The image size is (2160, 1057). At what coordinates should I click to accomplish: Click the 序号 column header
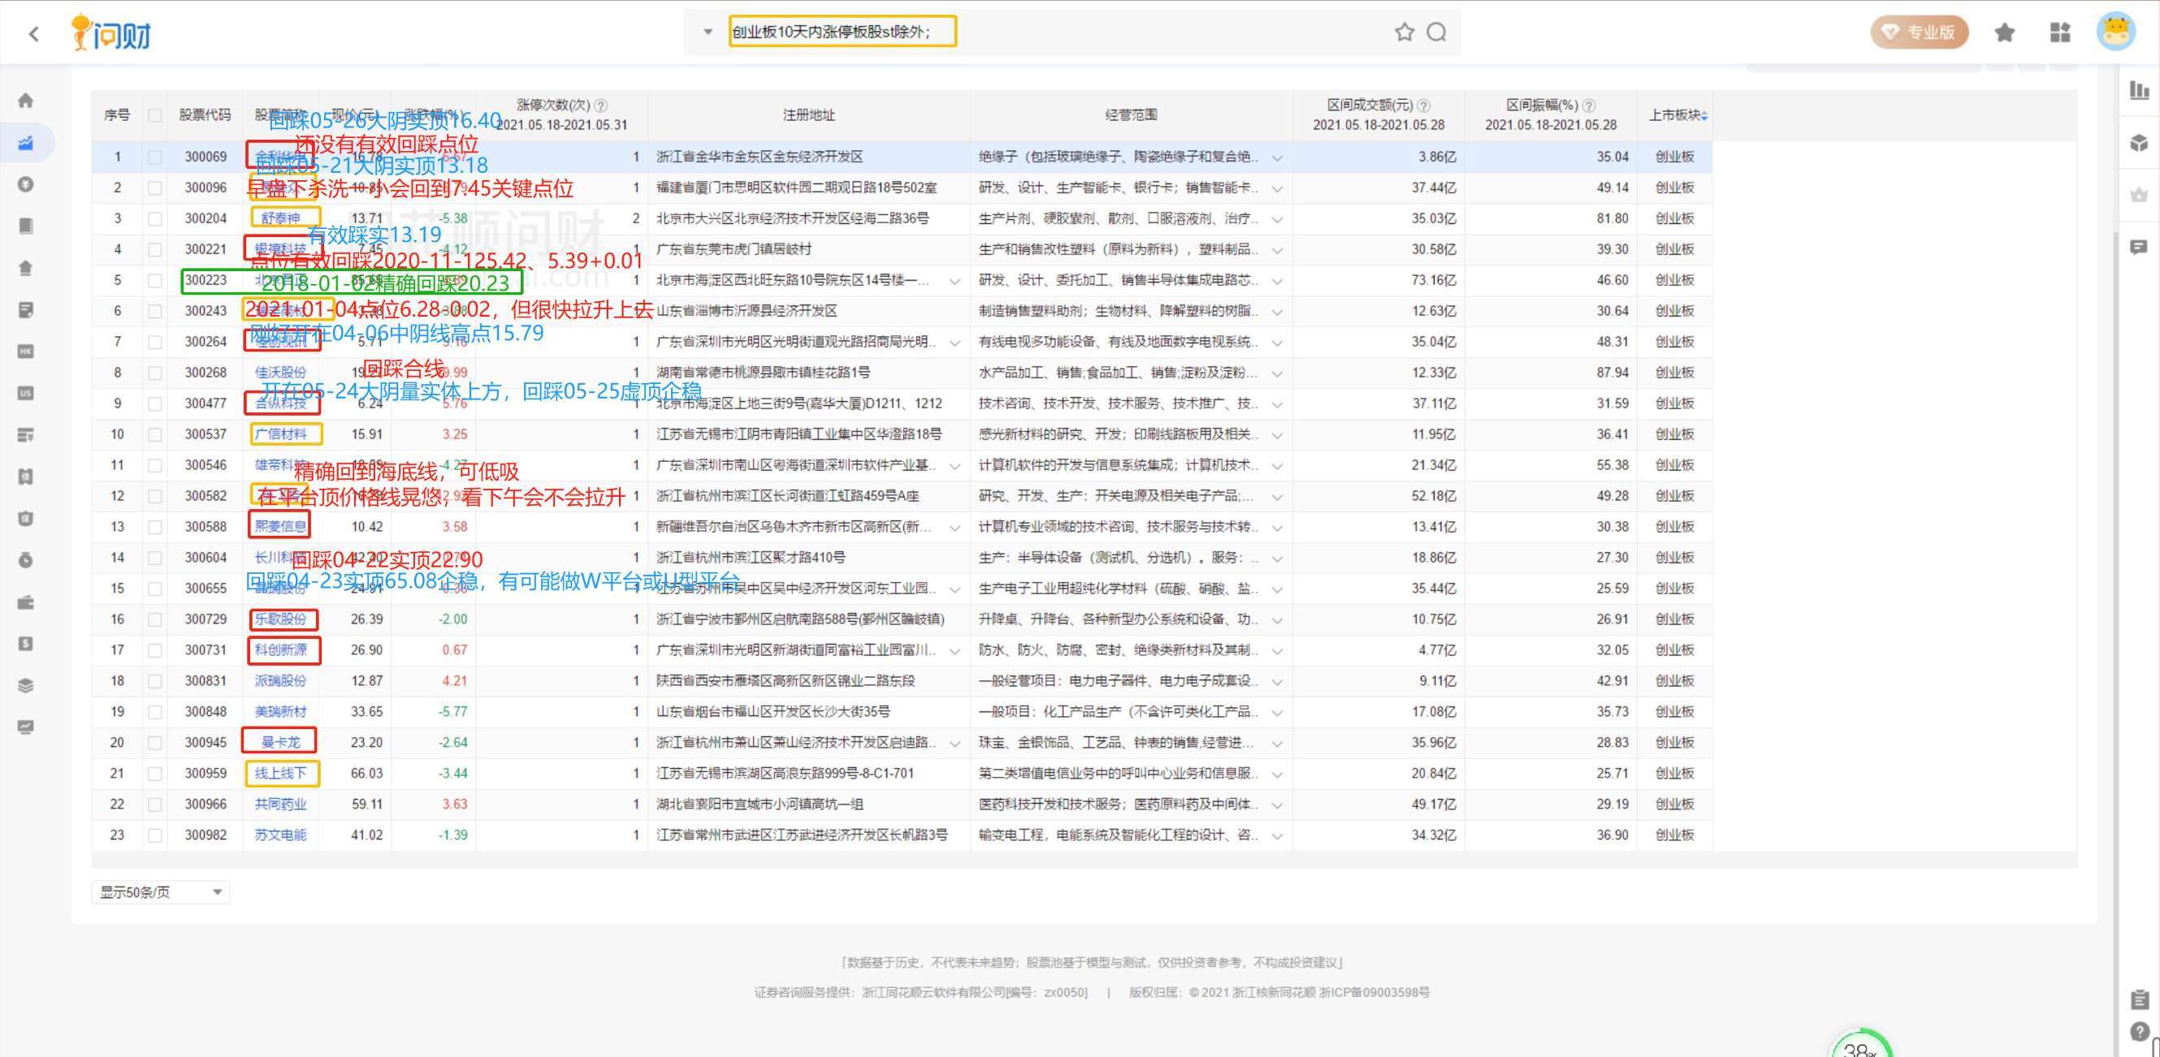[116, 114]
